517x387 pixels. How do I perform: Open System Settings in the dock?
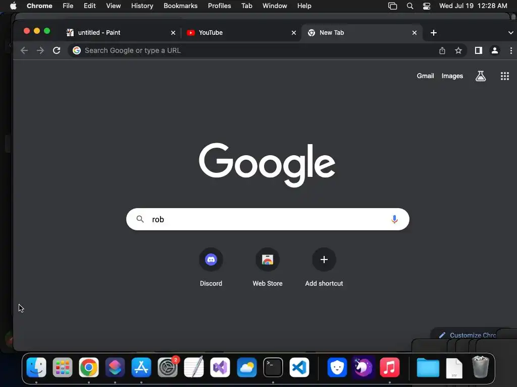[x=168, y=367]
